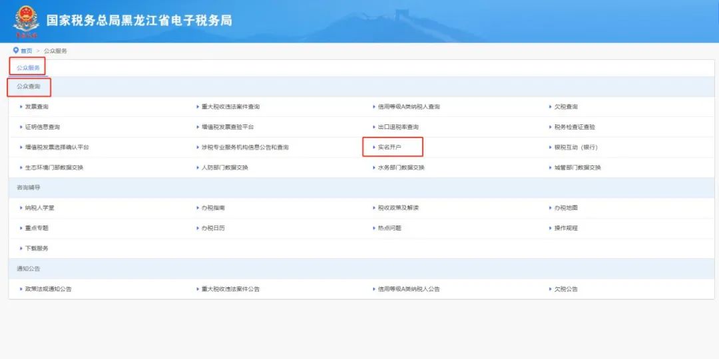This screenshot has height=359, width=719.
Task: Open 操作规程 link
Action: (x=566, y=228)
